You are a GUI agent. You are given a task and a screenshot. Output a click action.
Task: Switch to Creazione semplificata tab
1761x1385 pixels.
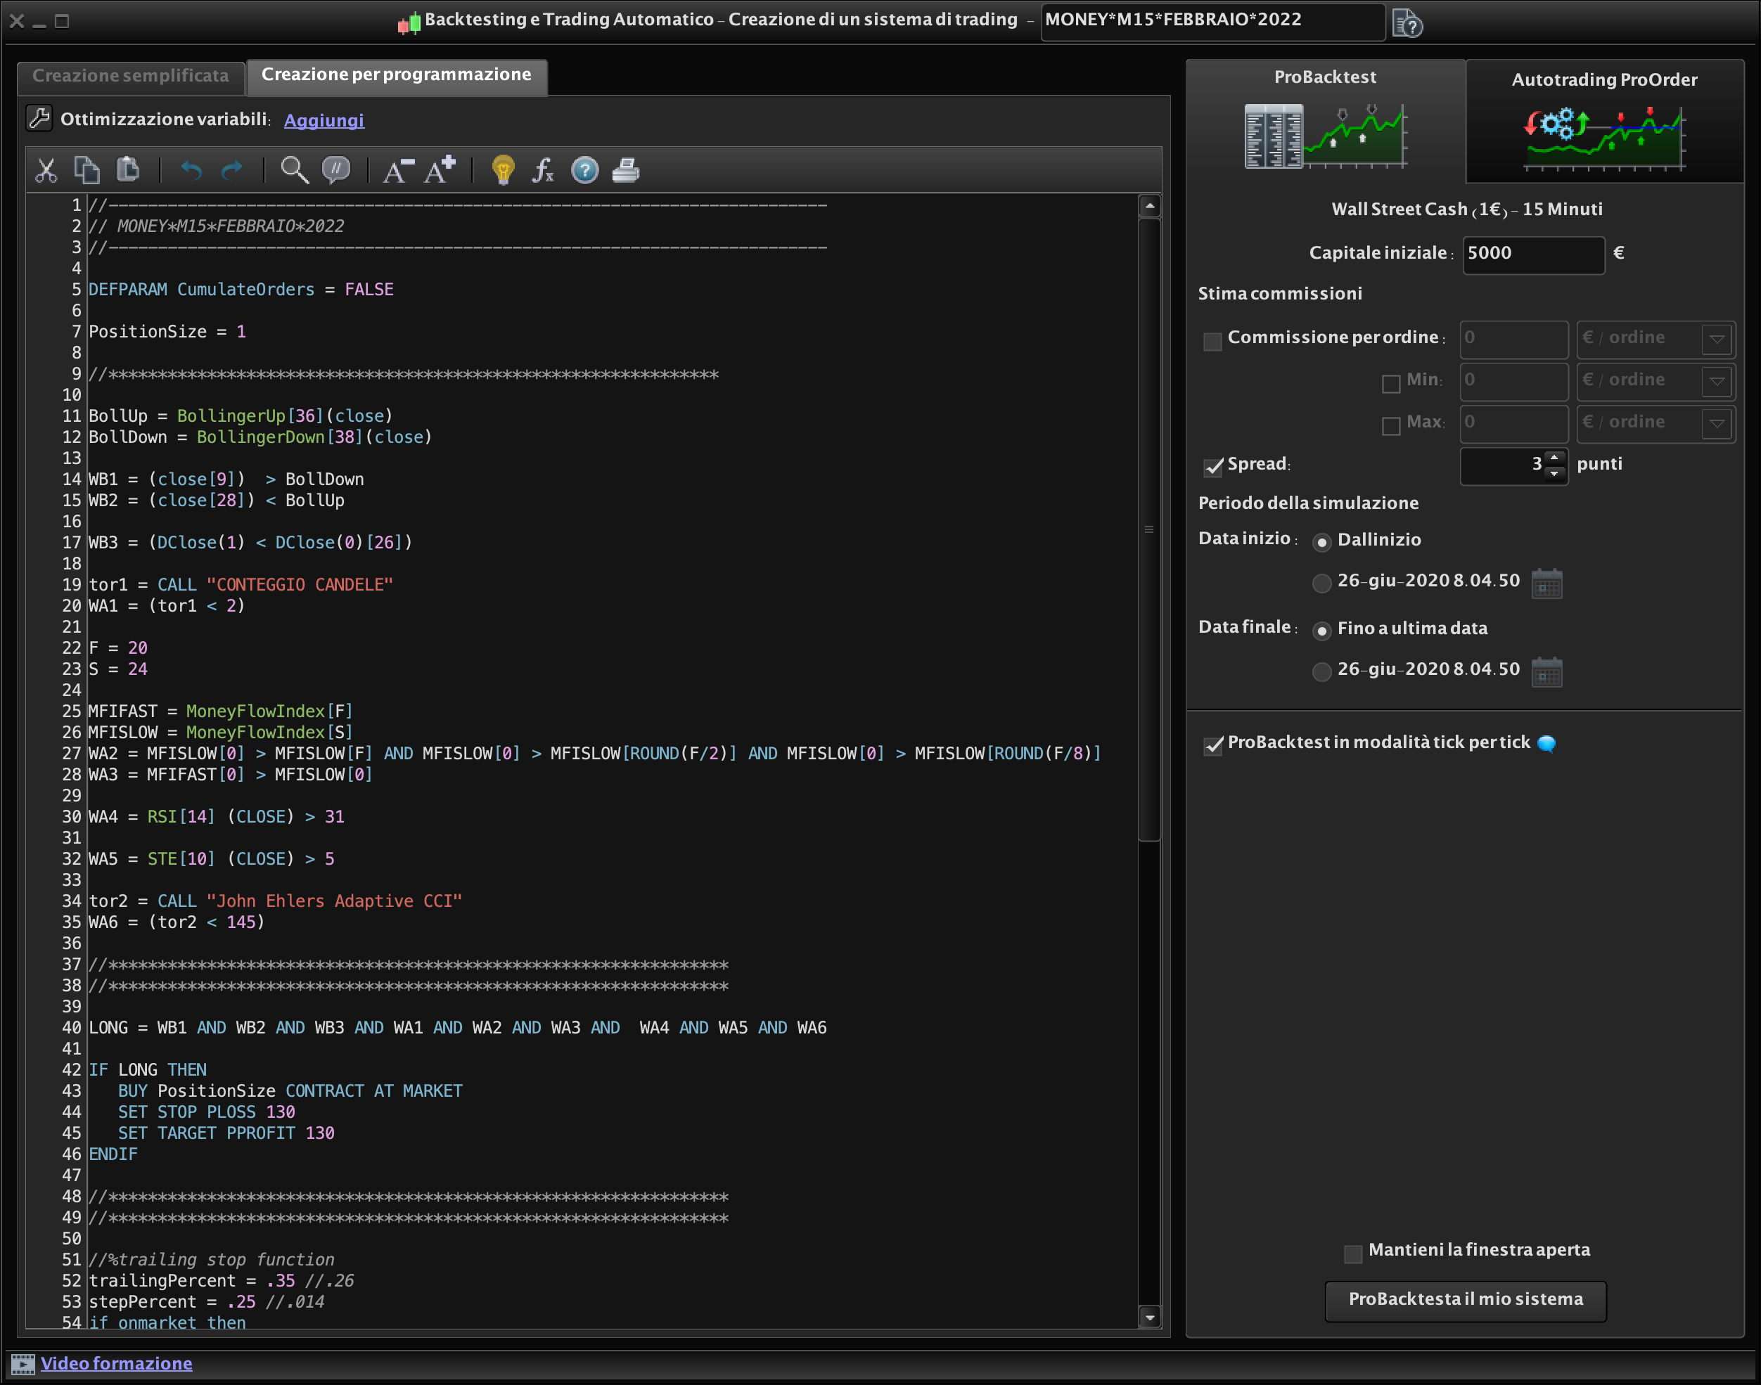click(131, 76)
